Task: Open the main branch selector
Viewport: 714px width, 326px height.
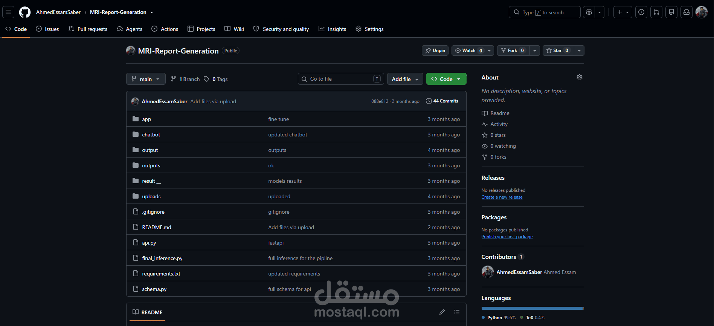Action: [x=146, y=79]
